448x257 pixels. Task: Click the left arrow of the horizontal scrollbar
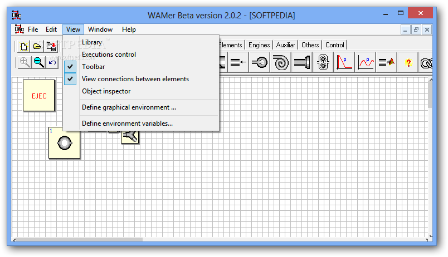pos(14,240)
